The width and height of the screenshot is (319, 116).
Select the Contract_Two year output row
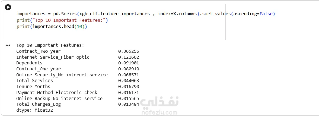pyautogui.click(x=39, y=51)
